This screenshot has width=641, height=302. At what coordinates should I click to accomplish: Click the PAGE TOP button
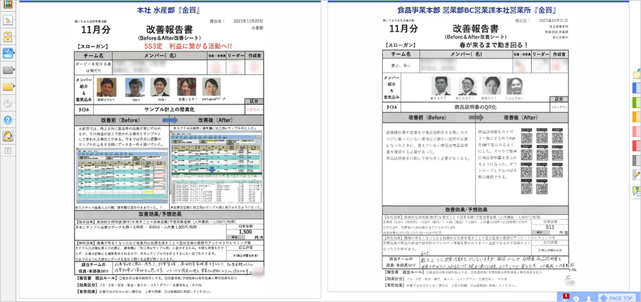click(x=617, y=298)
